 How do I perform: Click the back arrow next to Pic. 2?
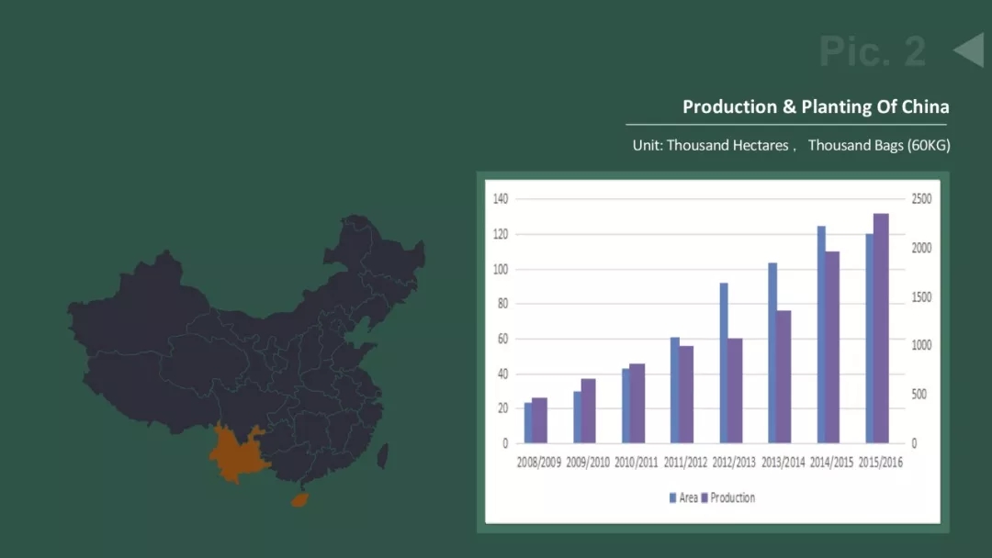[x=969, y=50]
